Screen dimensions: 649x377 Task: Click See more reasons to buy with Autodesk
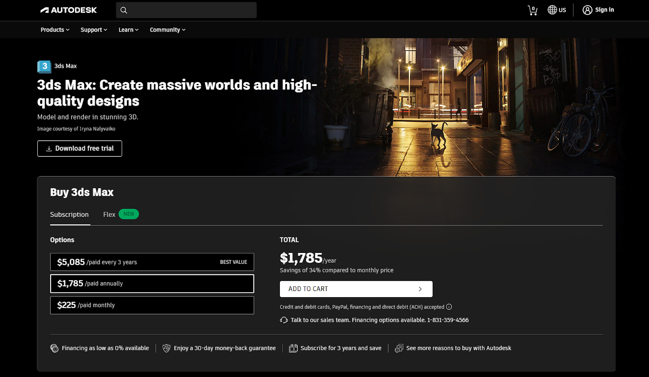click(458, 348)
